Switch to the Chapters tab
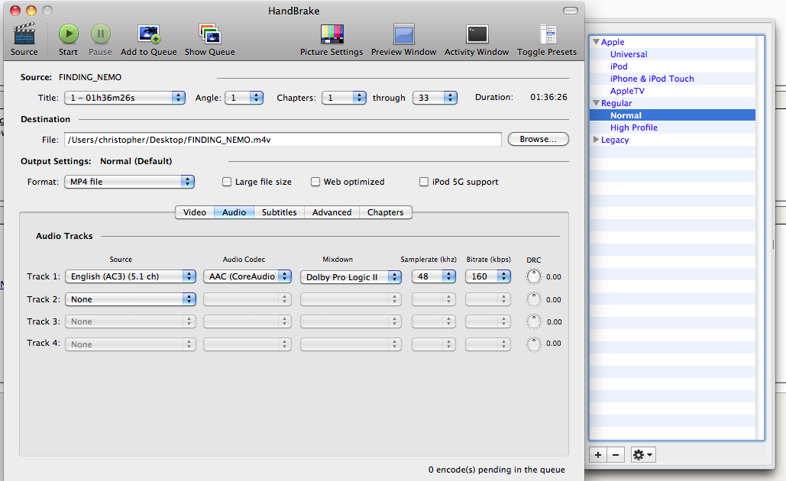786x481 pixels. (386, 212)
